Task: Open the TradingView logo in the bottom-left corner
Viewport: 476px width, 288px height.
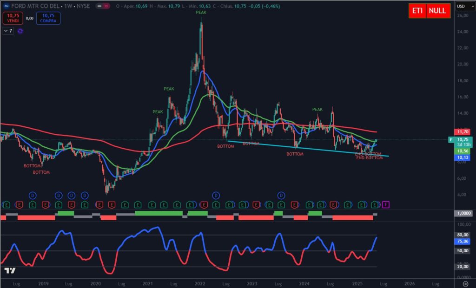Action: point(10,270)
